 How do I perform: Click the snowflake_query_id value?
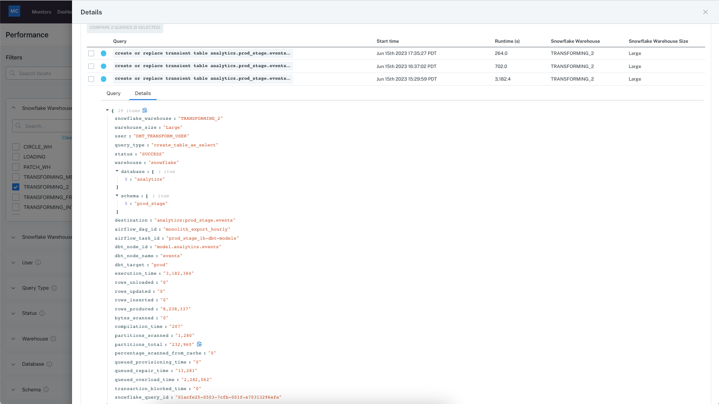pos(228,397)
